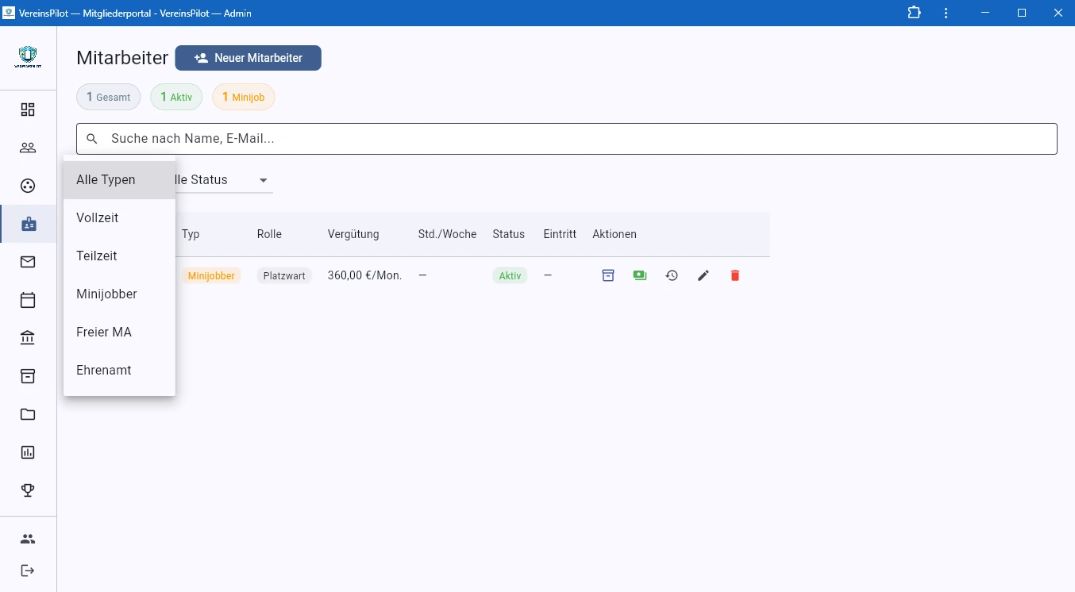
Task: Click the name and e-mail search field
Action: [566, 139]
